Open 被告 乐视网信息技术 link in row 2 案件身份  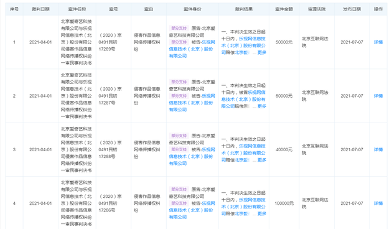192,103
